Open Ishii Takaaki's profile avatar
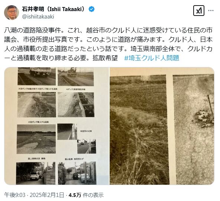 pos(12,13)
